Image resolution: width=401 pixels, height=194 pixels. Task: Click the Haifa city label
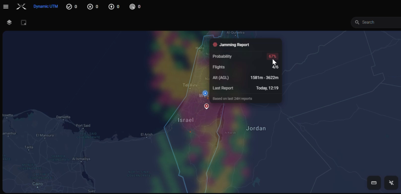pos(200,48)
